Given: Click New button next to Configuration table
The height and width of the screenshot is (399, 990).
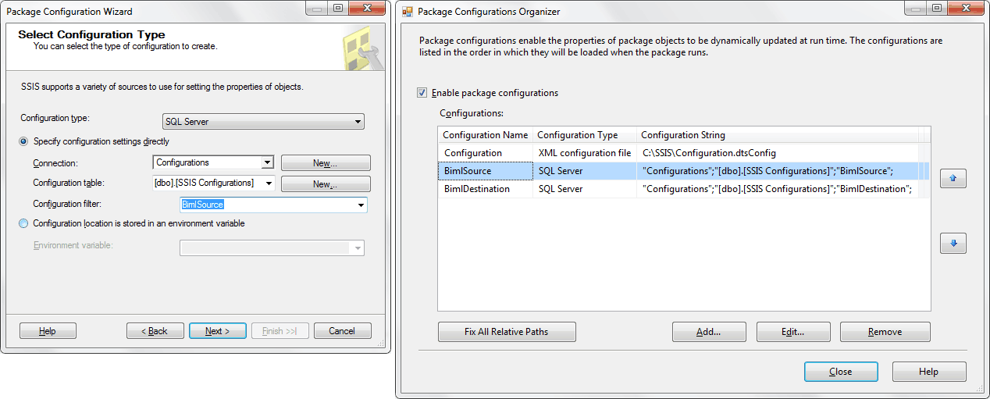Looking at the screenshot, I should pyautogui.click(x=325, y=183).
